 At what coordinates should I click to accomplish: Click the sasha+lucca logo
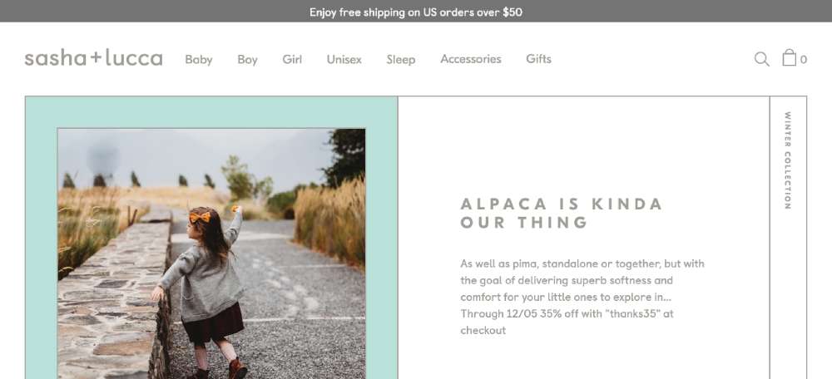coord(93,58)
